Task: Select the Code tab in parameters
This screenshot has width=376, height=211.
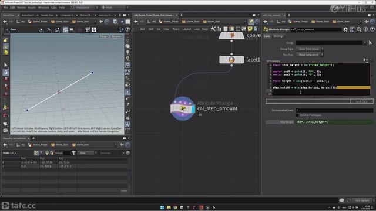Action: tap(267, 36)
